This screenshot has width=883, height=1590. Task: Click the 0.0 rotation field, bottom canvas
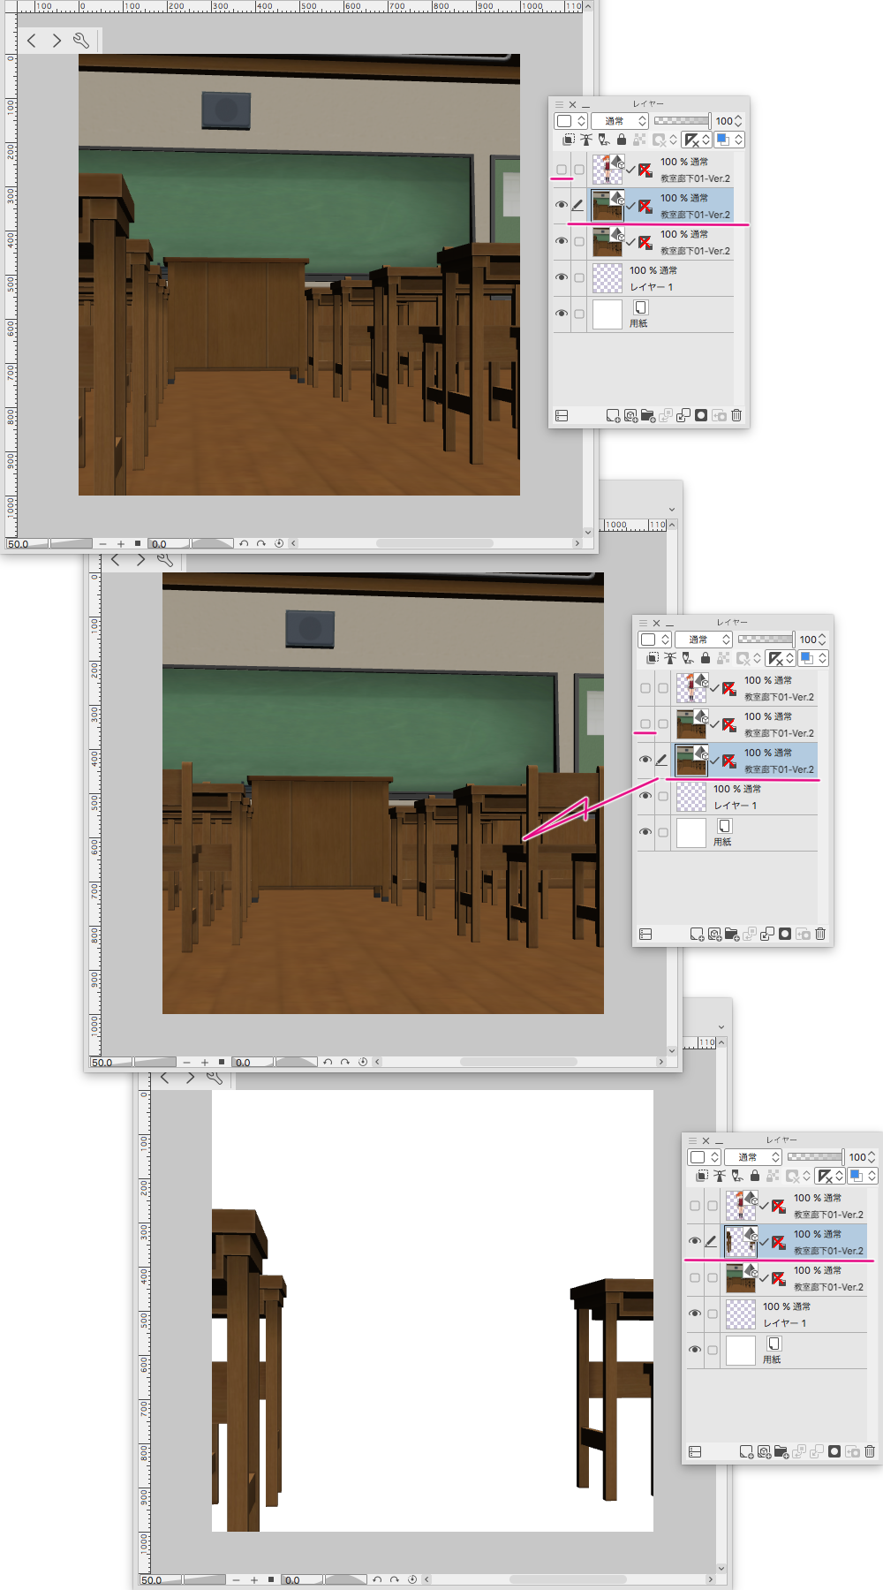point(304,1580)
